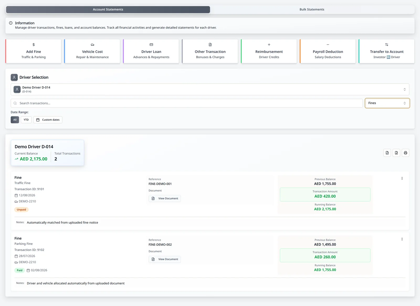Click Transaction ID: 9101
Screen dimensions: 420x306
29,189
